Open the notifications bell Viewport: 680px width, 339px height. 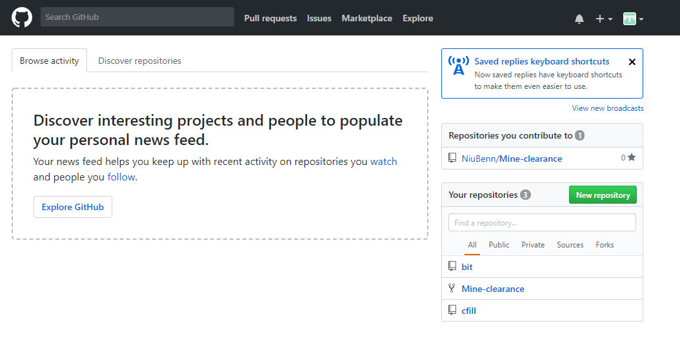click(579, 19)
